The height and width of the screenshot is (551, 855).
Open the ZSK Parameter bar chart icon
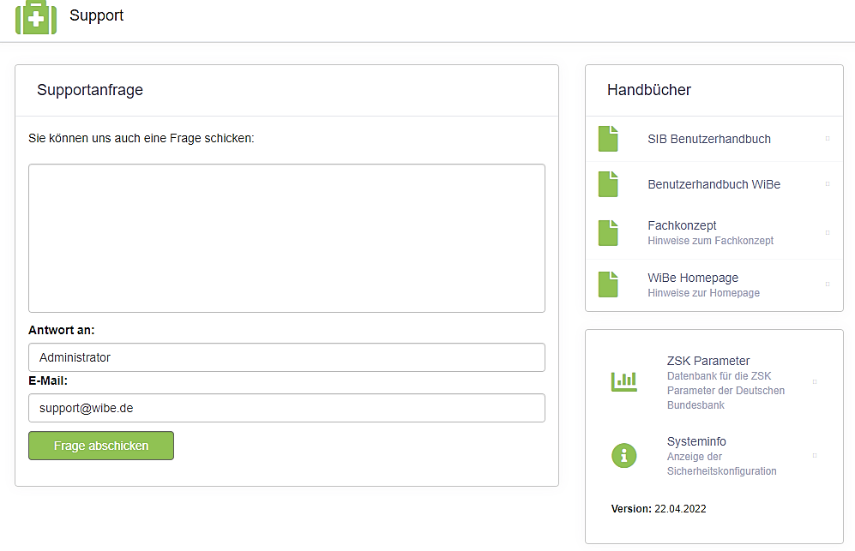tap(623, 381)
